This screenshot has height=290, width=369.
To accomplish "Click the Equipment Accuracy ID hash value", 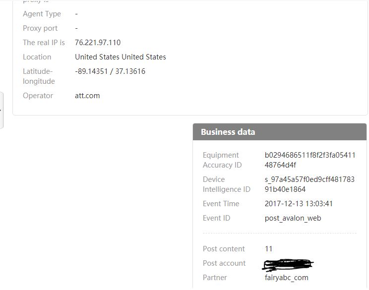I will coord(310,160).
